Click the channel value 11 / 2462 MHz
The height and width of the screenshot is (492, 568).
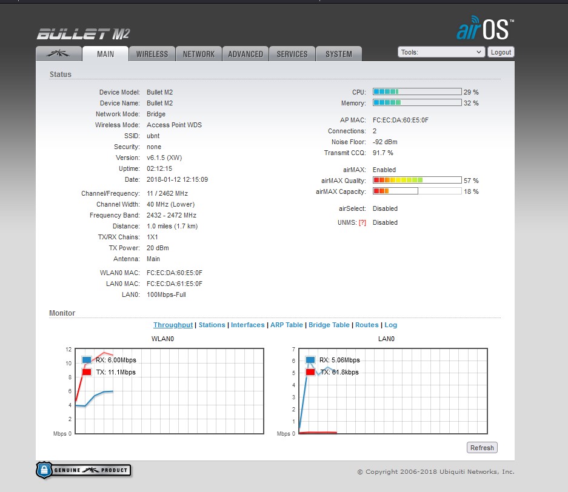pyautogui.click(x=167, y=193)
